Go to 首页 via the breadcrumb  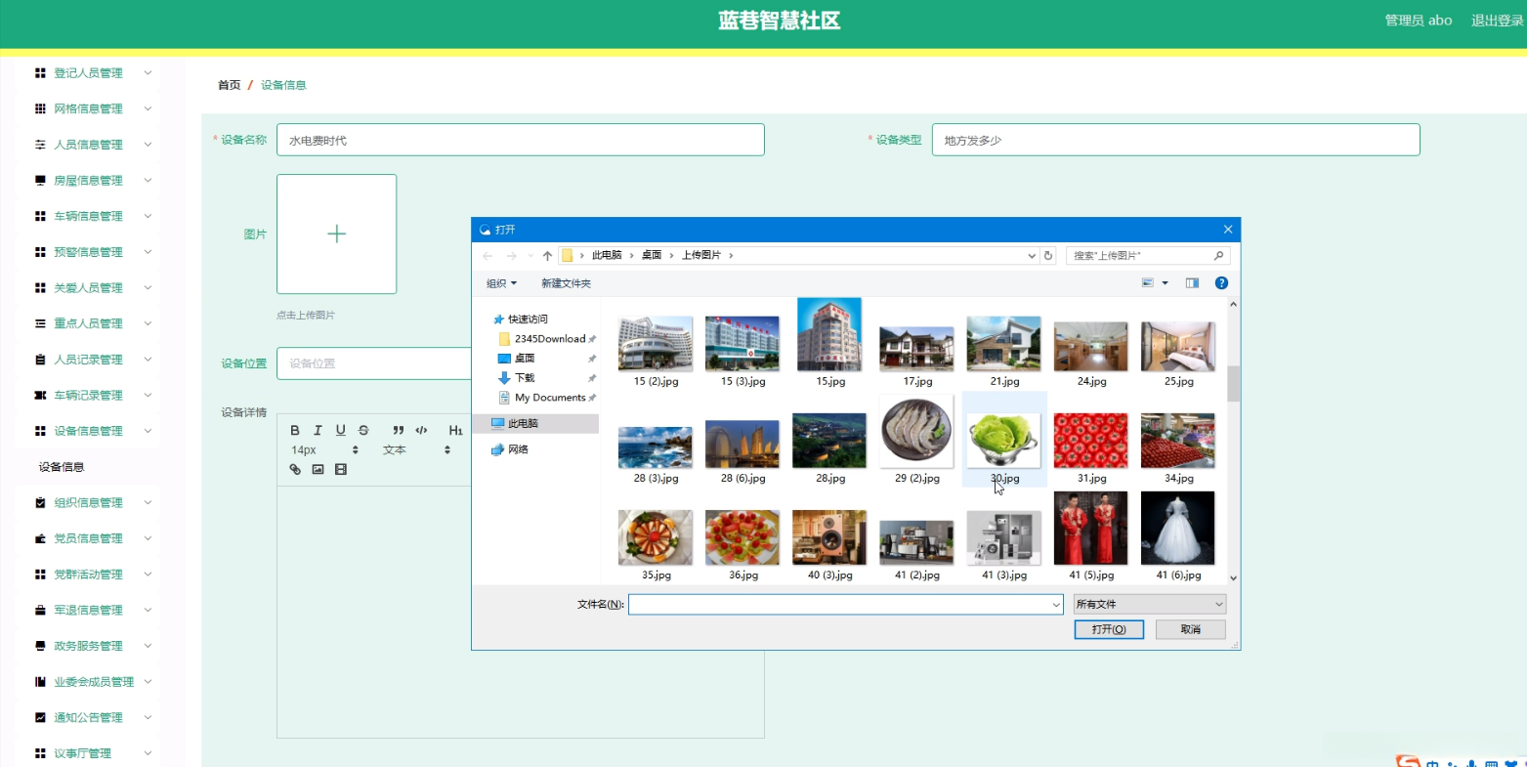click(230, 85)
